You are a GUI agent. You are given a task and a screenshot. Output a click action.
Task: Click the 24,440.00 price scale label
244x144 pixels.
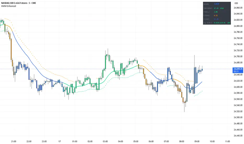coord(239,136)
